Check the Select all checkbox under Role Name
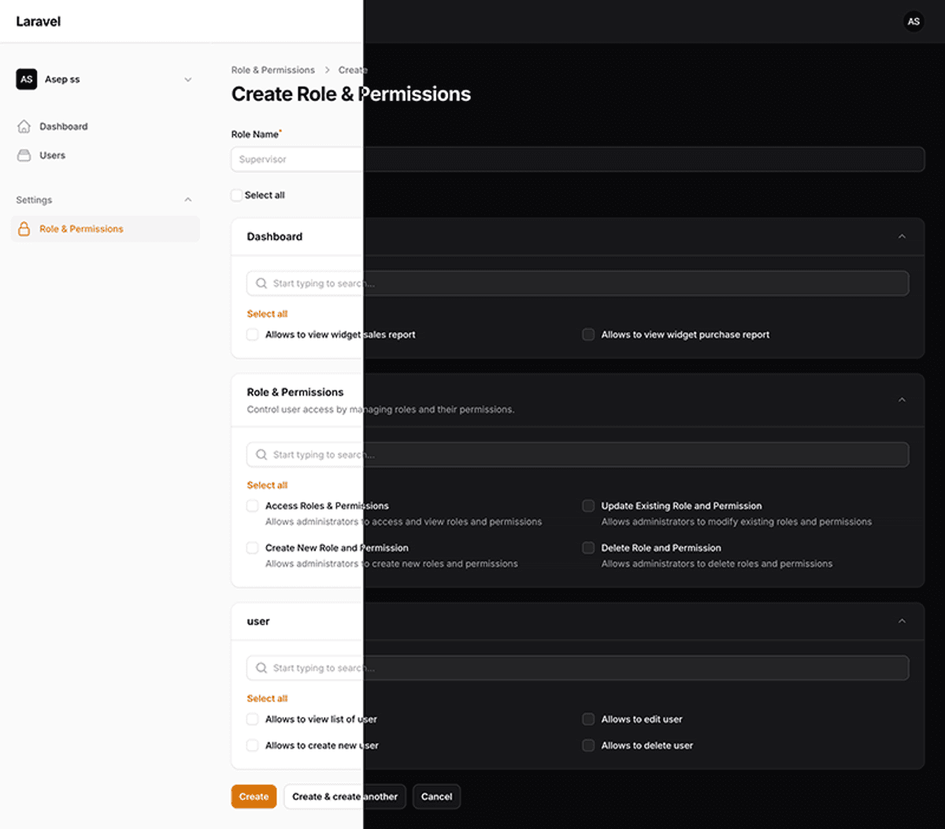This screenshot has height=829, width=945. point(237,195)
